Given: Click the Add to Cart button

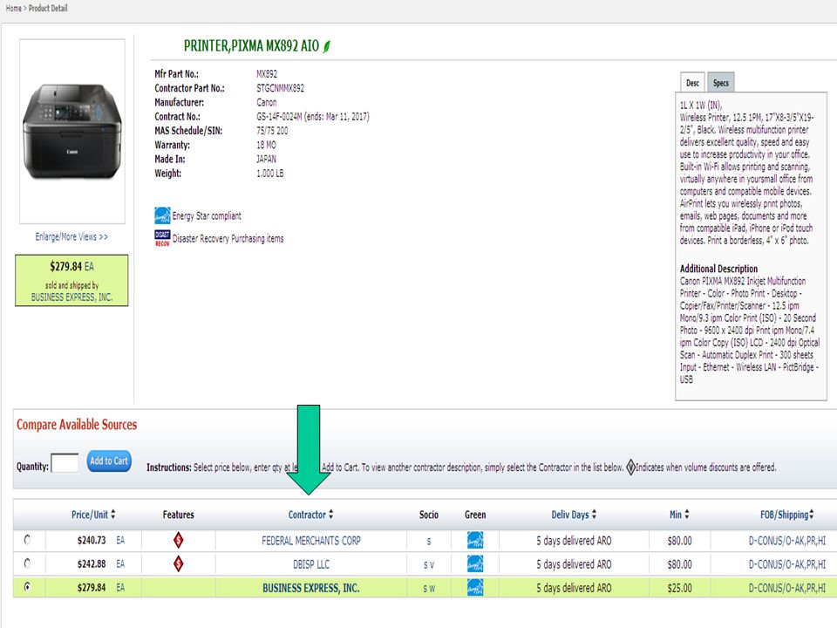Looking at the screenshot, I should 109,461.
